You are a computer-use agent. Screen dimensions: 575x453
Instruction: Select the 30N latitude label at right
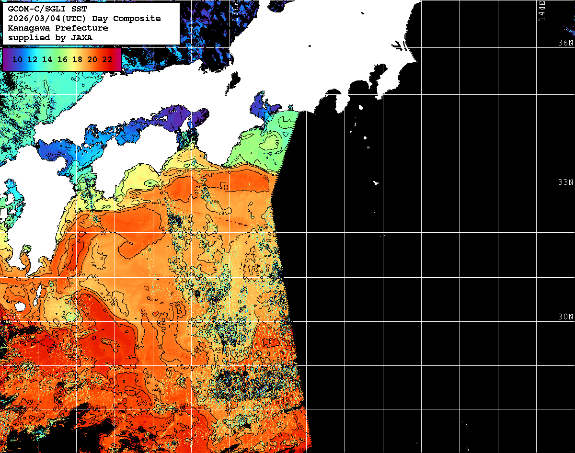(565, 317)
